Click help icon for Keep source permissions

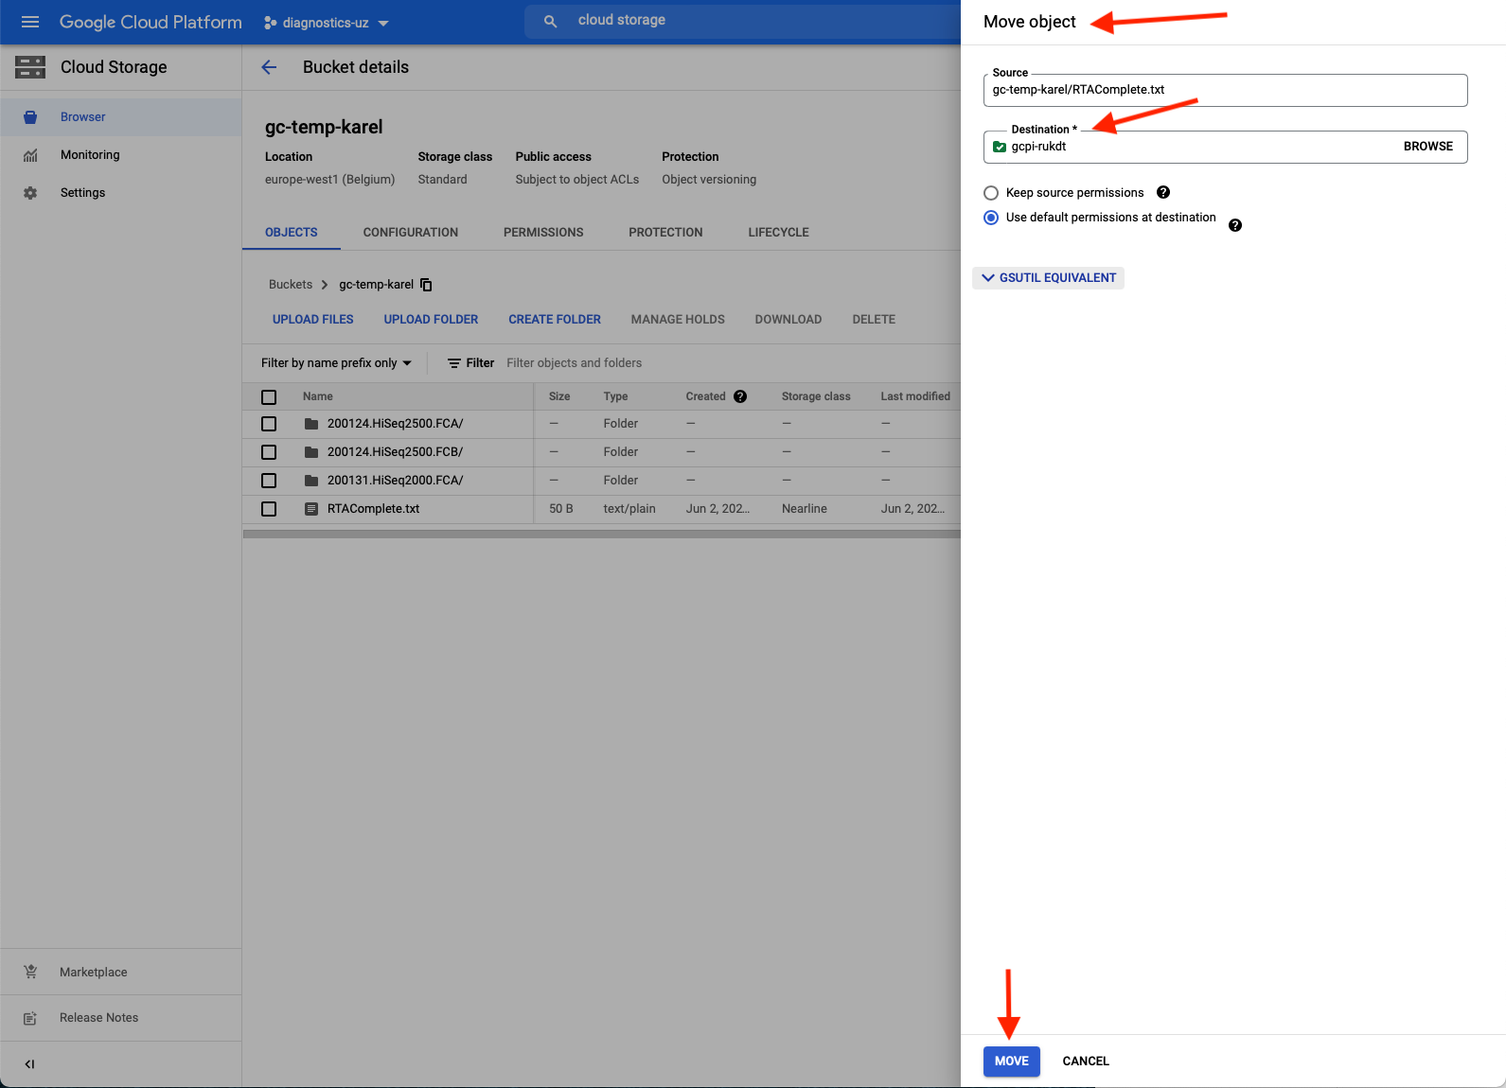point(1163,192)
